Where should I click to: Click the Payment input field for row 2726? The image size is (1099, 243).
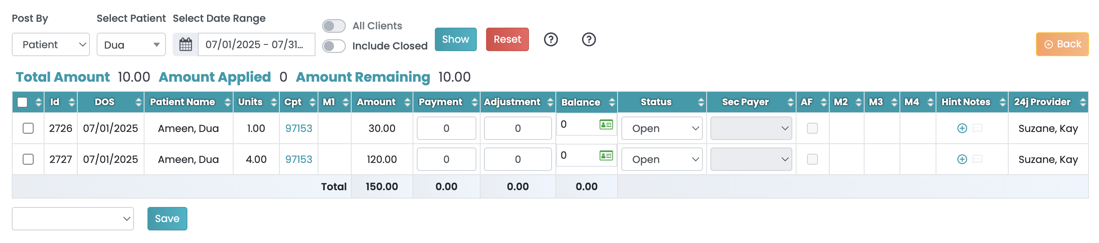coord(446,128)
